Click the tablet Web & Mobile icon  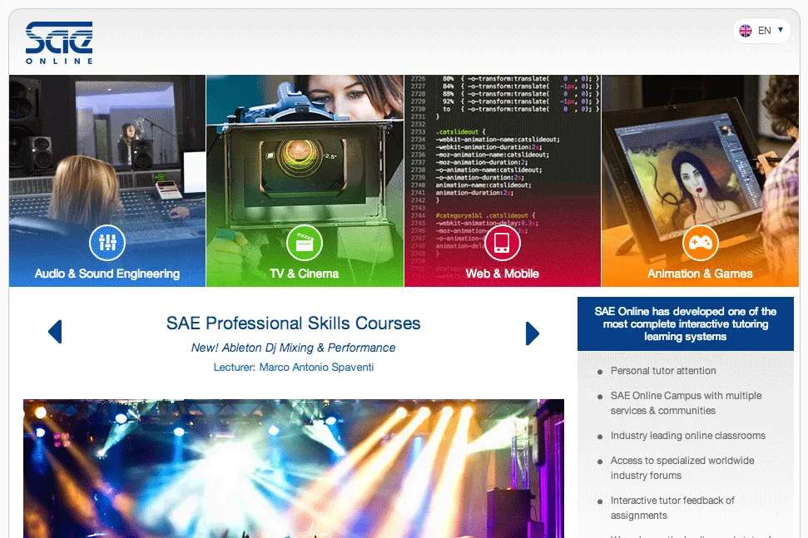click(502, 243)
